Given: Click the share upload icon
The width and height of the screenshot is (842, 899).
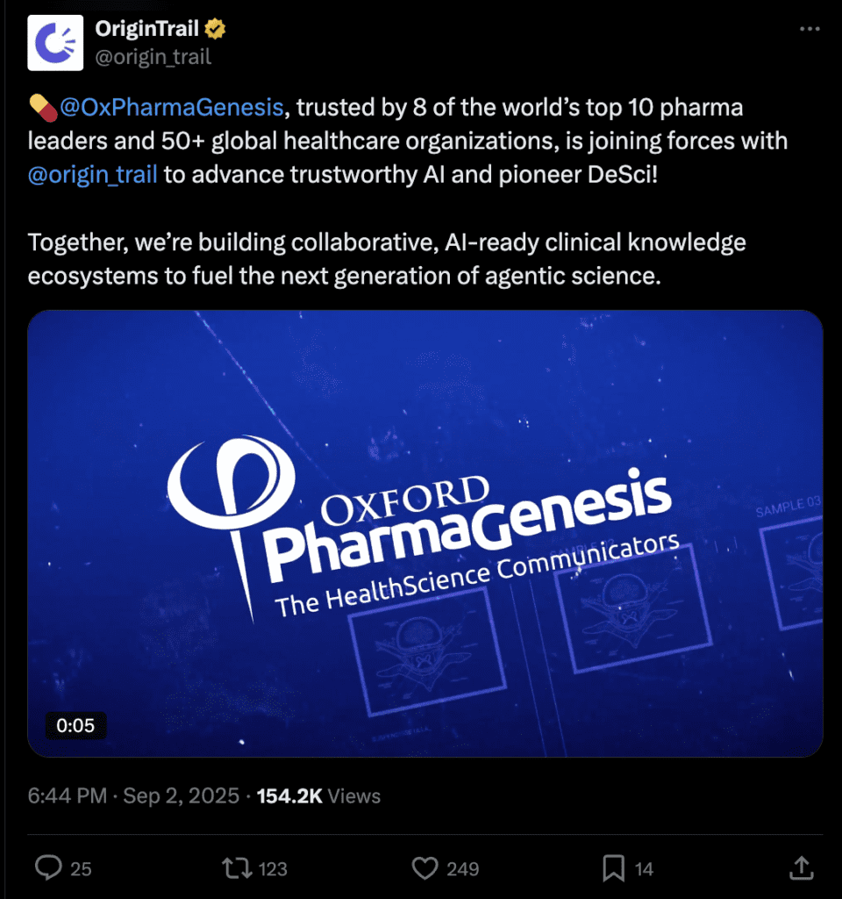Looking at the screenshot, I should point(801,868).
